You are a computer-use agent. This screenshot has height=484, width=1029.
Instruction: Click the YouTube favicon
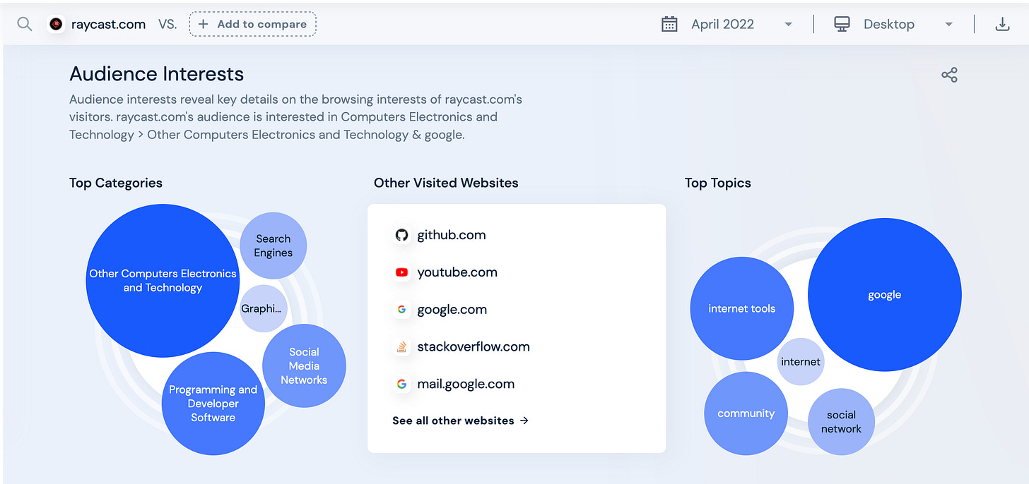[402, 272]
